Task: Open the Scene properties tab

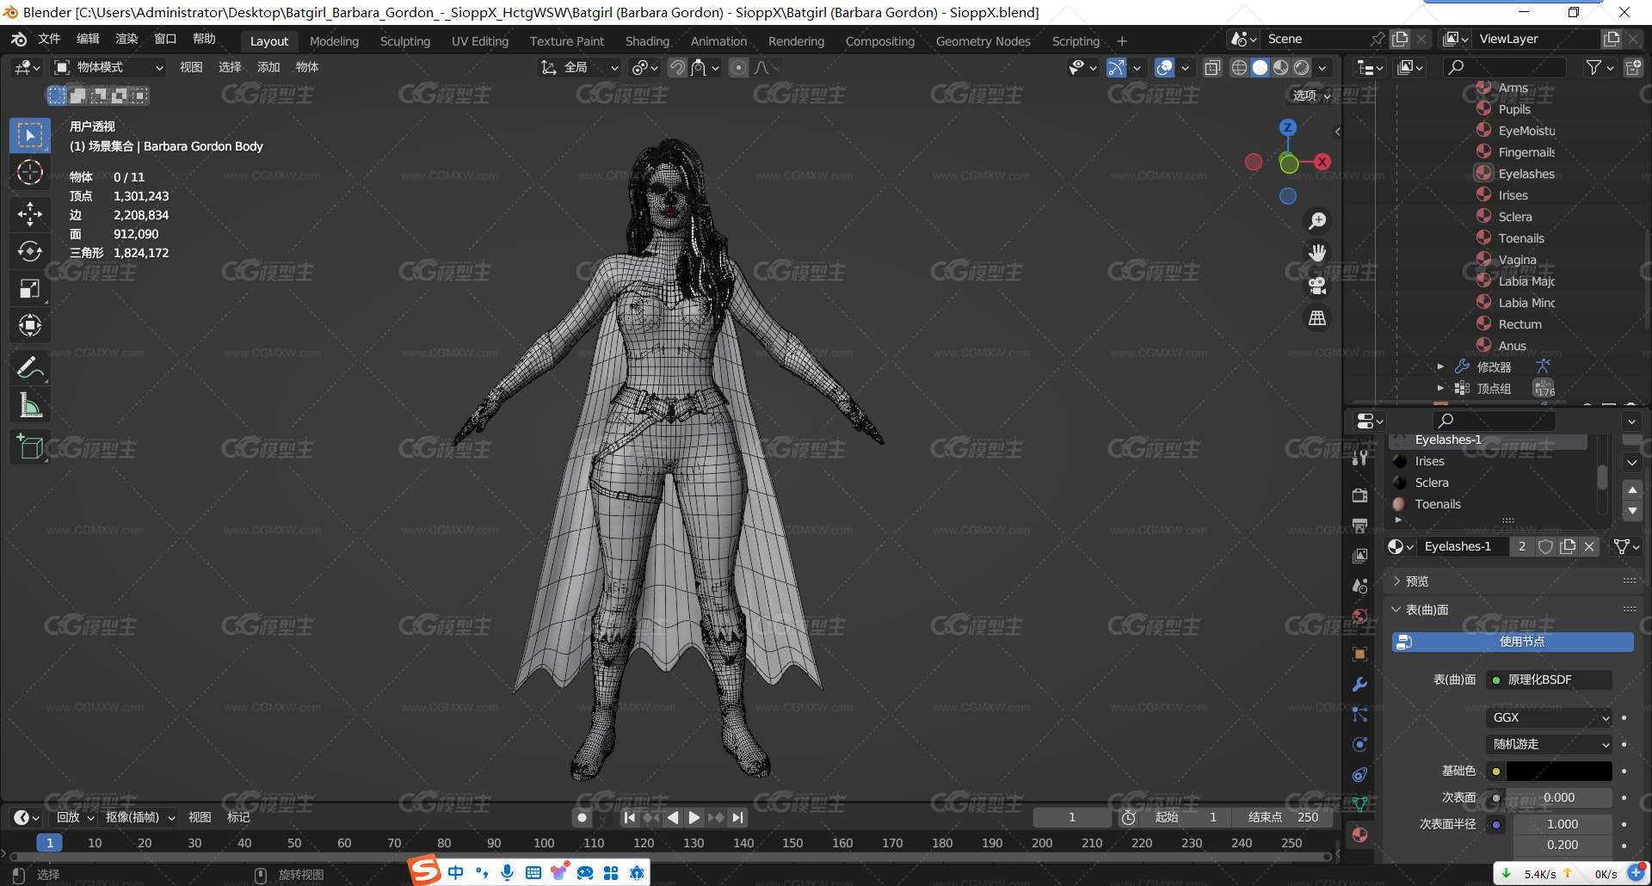Action: tap(1360, 586)
